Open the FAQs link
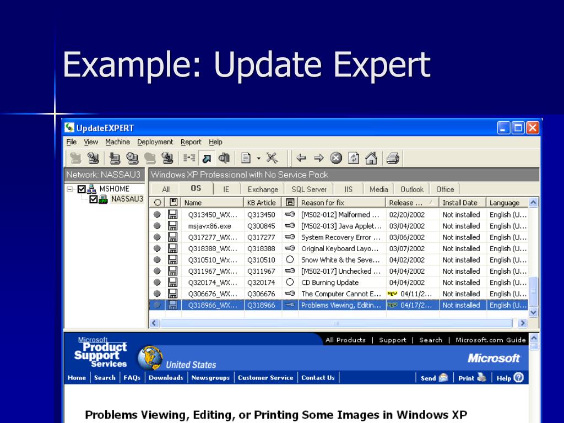564x423 pixels. point(132,378)
